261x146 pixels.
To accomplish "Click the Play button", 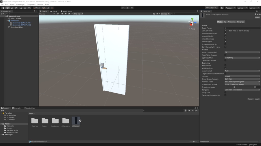I will (123, 8).
